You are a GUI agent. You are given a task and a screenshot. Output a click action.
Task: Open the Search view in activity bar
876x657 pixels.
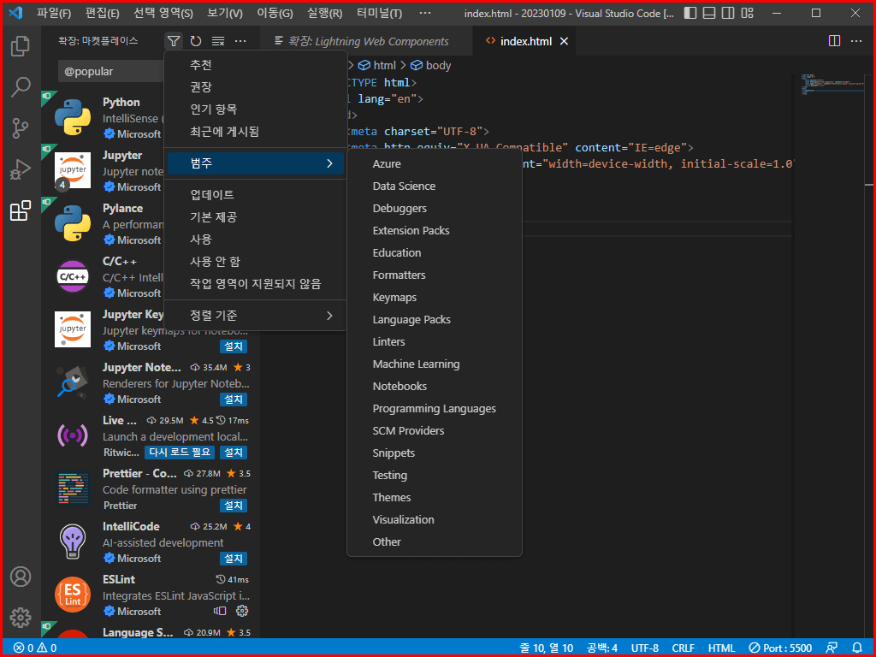21,87
